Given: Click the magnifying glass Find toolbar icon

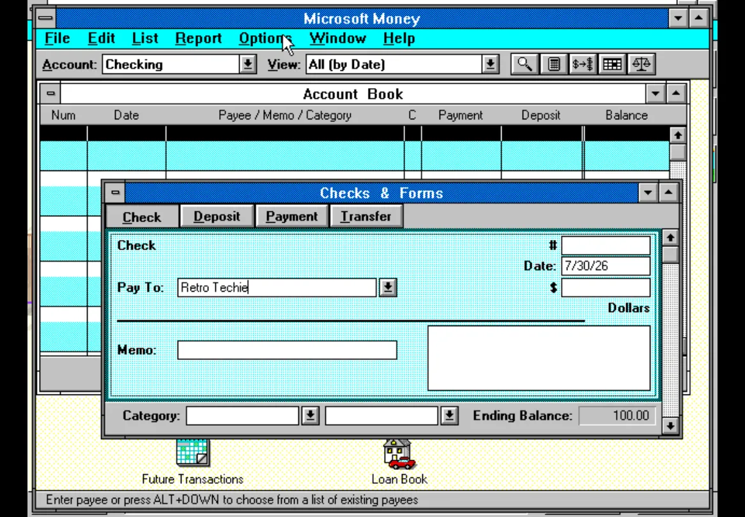Looking at the screenshot, I should 525,64.
